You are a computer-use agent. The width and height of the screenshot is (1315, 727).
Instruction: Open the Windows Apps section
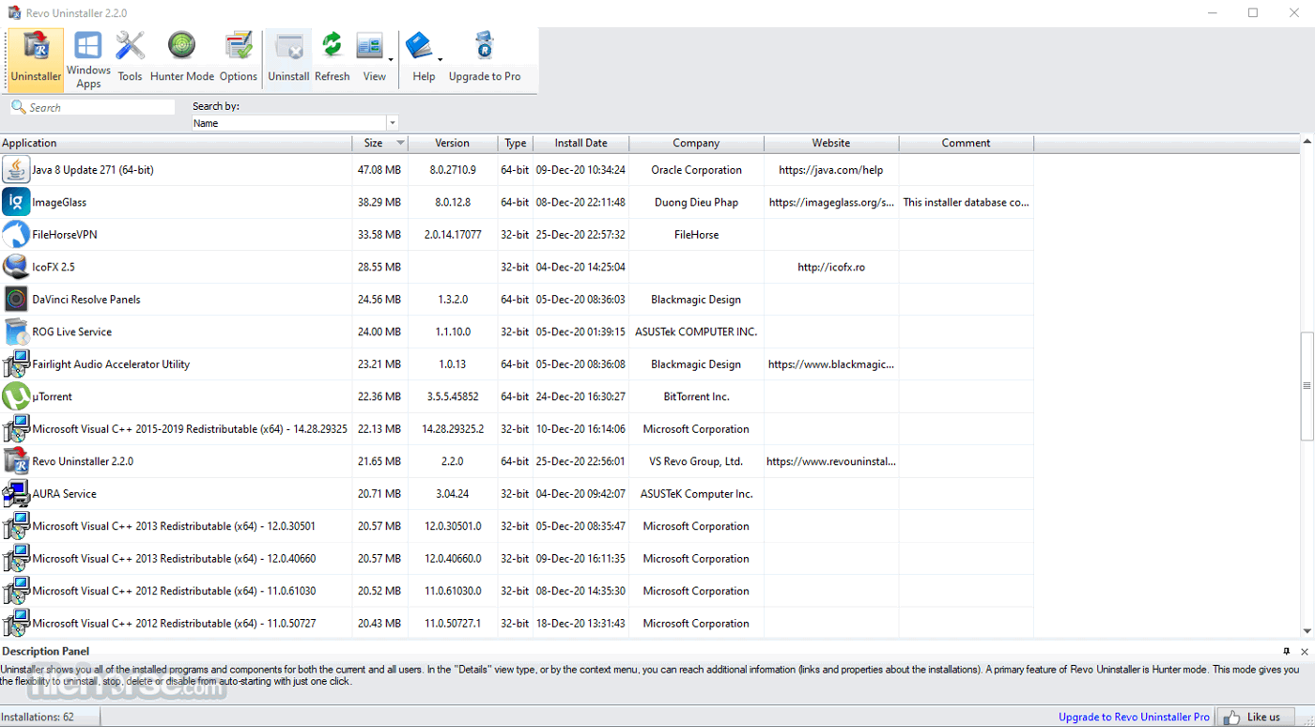tap(88, 59)
